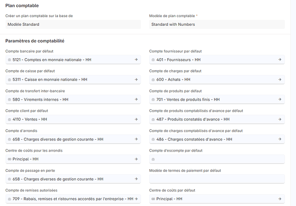The height and width of the screenshot is (206, 296).
Task: Open the arrow link for 5121 Comptes en monnaie nationale
Action: [136, 60]
